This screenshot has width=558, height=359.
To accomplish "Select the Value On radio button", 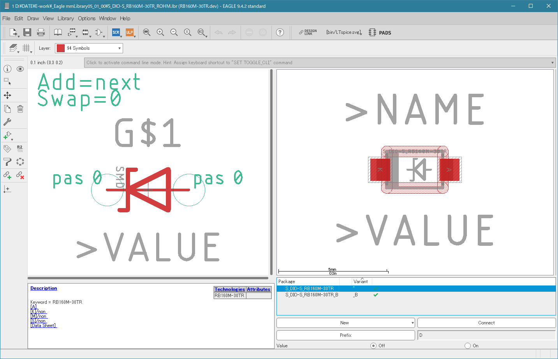I will pos(468,346).
